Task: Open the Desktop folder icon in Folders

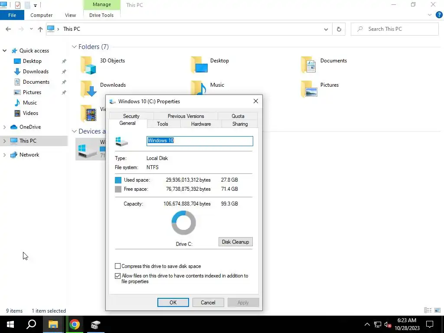Action: [x=199, y=65]
